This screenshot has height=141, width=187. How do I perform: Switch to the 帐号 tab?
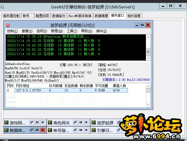[28, 16]
